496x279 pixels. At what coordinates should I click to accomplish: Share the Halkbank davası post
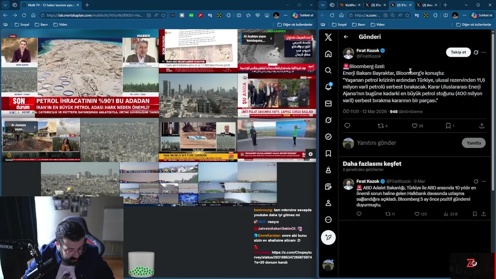point(484,214)
